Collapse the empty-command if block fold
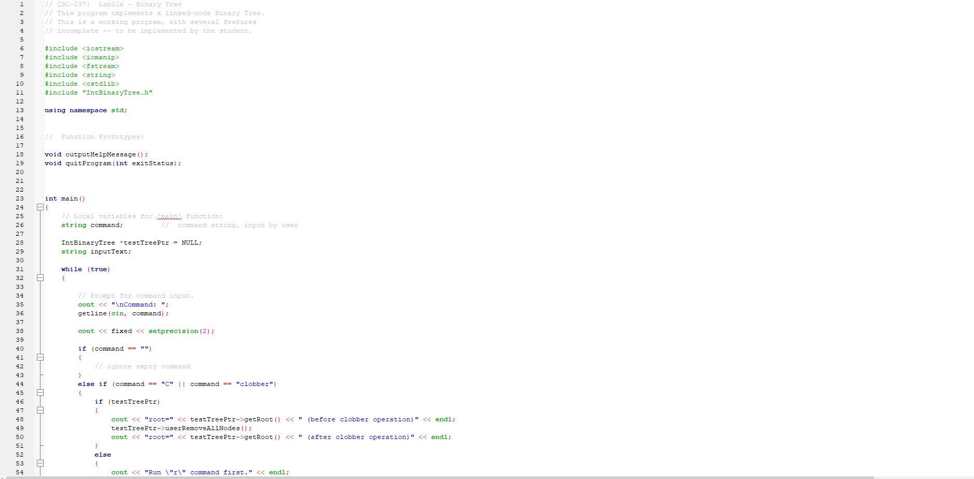This screenshot has height=479, width=974. (41, 357)
